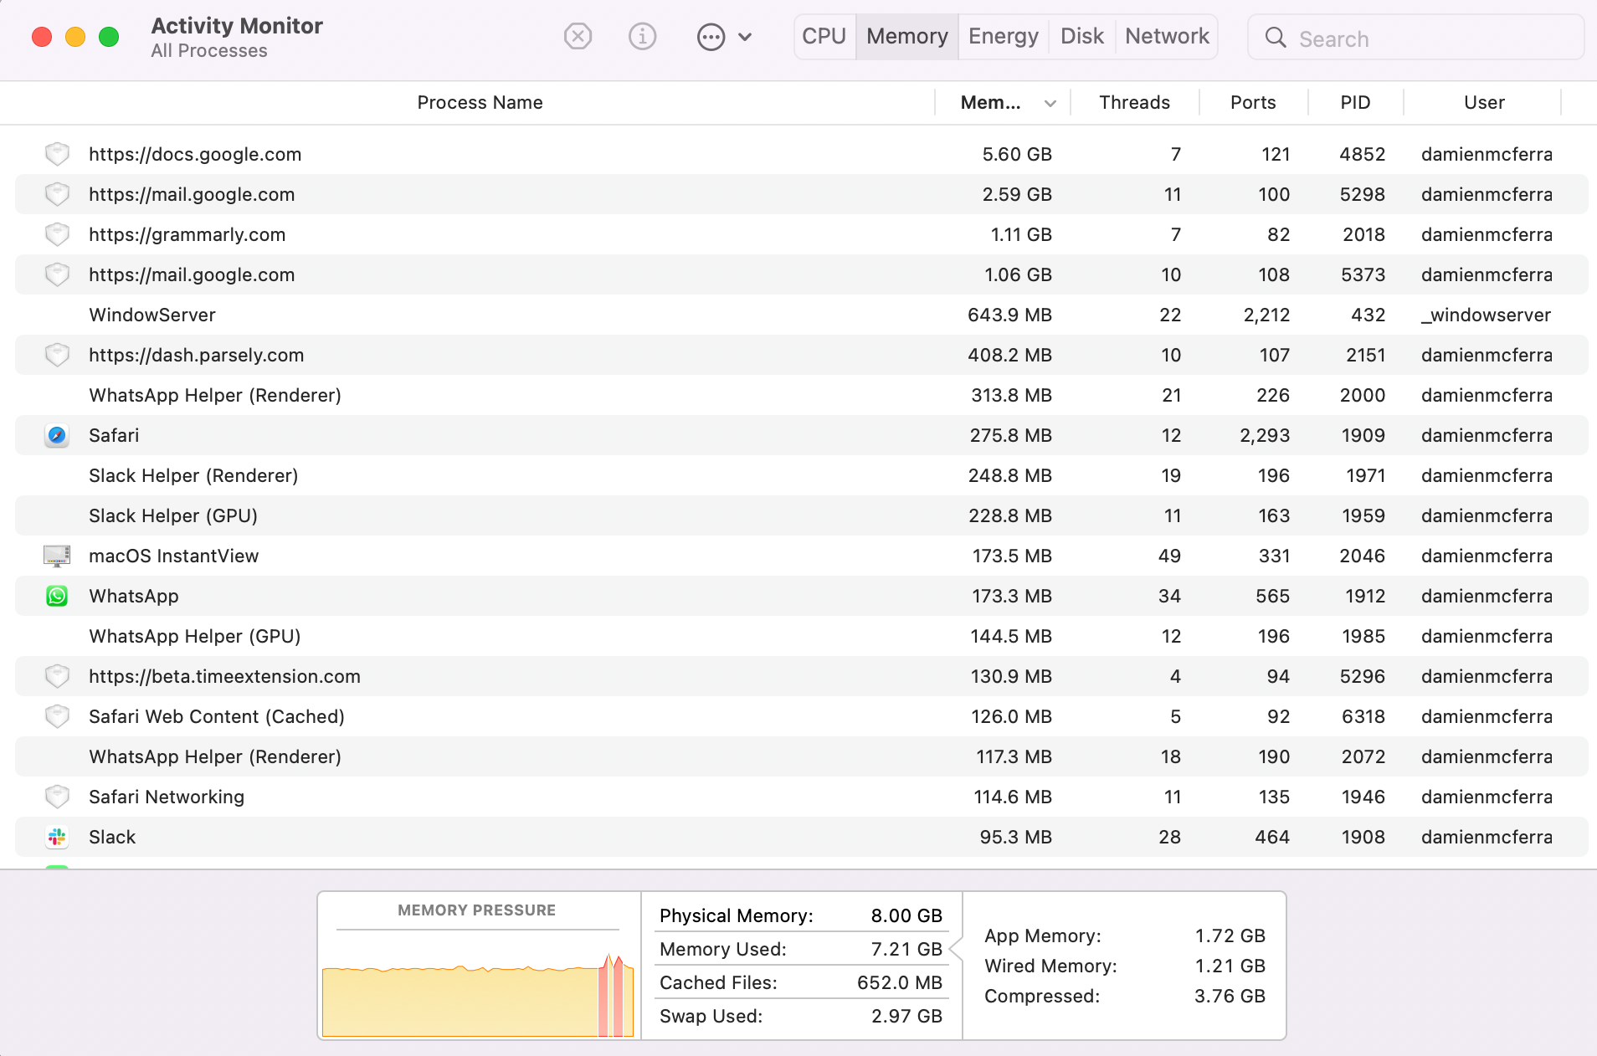Image resolution: width=1597 pixels, height=1056 pixels.
Task: Sort by the Ports column header
Action: click(1253, 103)
